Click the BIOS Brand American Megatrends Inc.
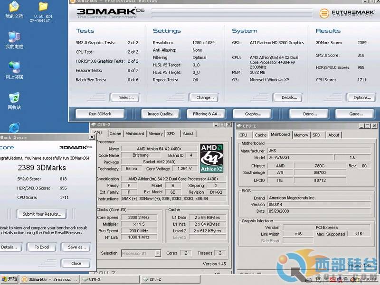Image resolution: width=380 pixels, height=285 pixels. 319,198
